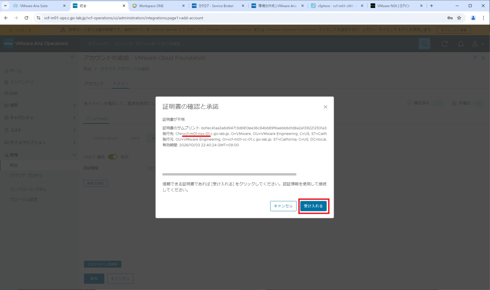Switch to the アカウント tab
Viewport: 490px width, 290px height.
pyautogui.click(x=94, y=84)
